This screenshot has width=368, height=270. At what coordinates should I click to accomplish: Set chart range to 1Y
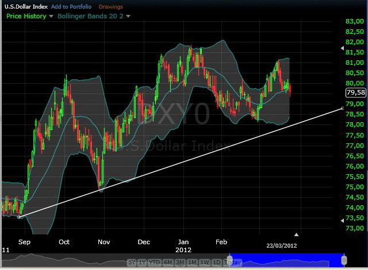pos(142,263)
